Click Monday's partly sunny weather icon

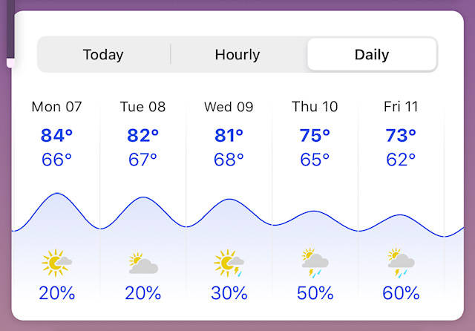pyautogui.click(x=56, y=263)
